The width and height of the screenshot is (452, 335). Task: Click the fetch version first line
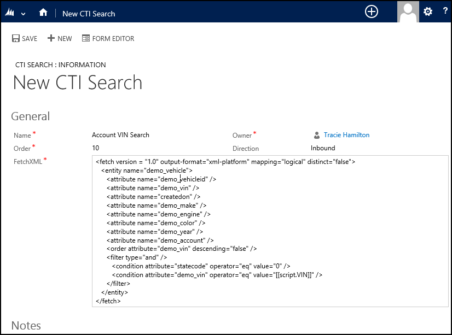225,162
